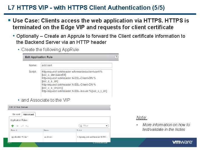Viewport: 200px width, 150px height.
Task: Select the Advanced tab
Action: pyautogui.click(x=28, y=114)
